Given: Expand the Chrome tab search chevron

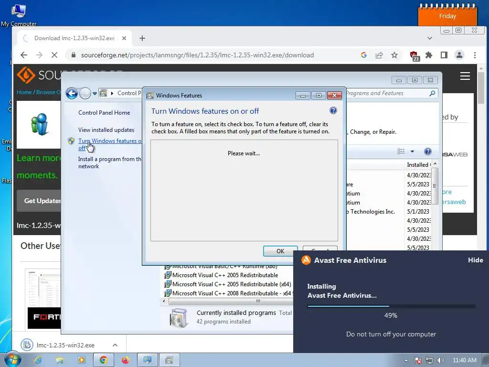Looking at the screenshot, I should [430, 38].
